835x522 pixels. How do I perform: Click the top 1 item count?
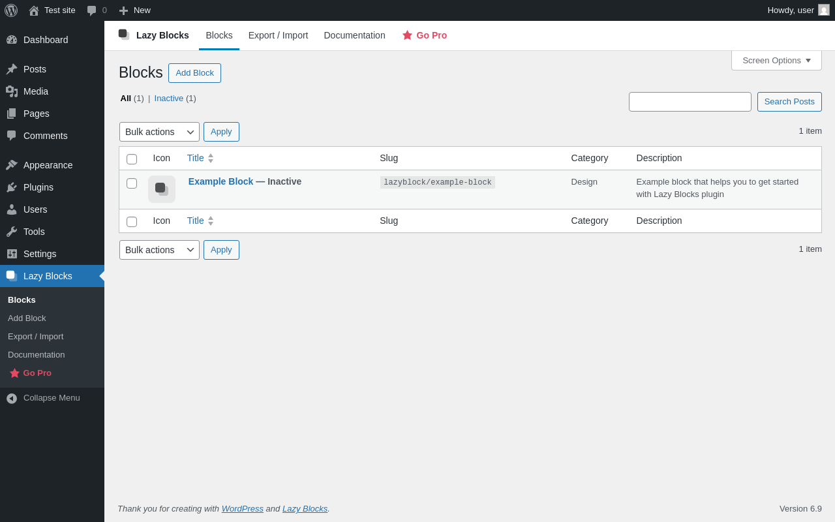pyautogui.click(x=810, y=131)
